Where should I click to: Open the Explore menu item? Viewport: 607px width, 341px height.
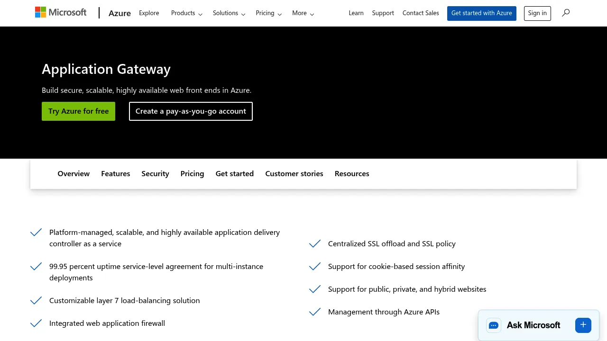coord(149,13)
